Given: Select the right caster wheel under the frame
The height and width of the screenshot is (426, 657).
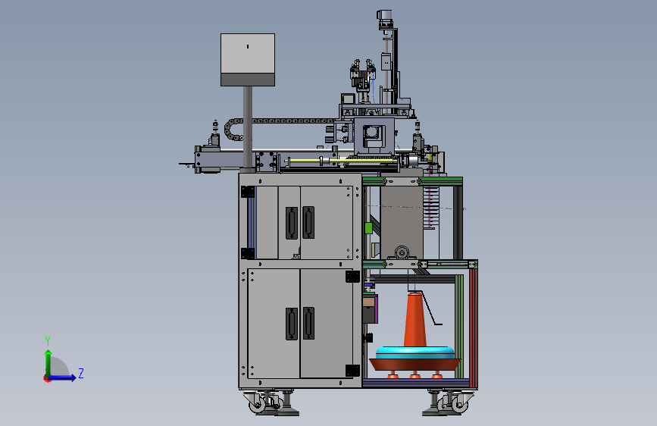Looking at the screenshot, I should [x=460, y=403].
